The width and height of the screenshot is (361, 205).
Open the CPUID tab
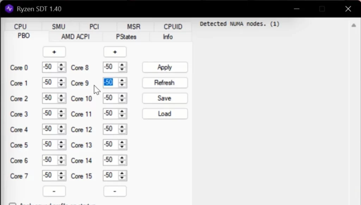click(x=173, y=27)
